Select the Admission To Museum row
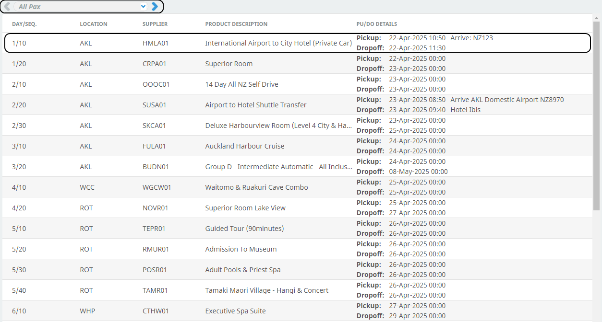Viewport: 602px width, 322px height. (x=241, y=249)
